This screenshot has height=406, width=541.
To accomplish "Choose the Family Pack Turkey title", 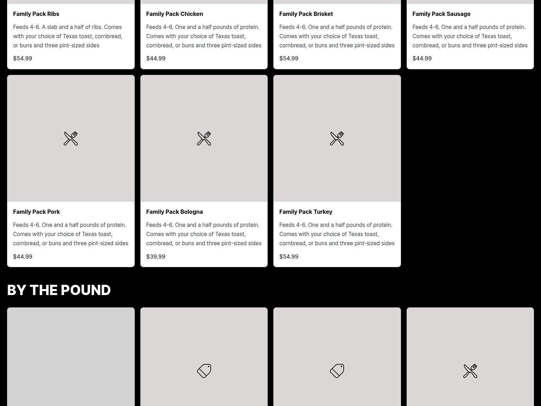I will pyautogui.click(x=306, y=212).
